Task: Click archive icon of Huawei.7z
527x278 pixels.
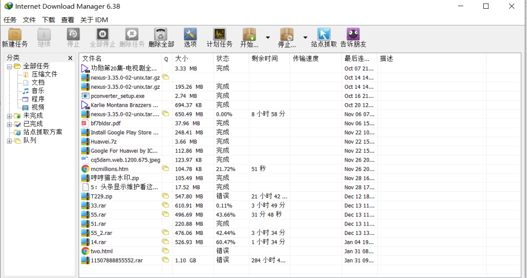Action: (85, 142)
